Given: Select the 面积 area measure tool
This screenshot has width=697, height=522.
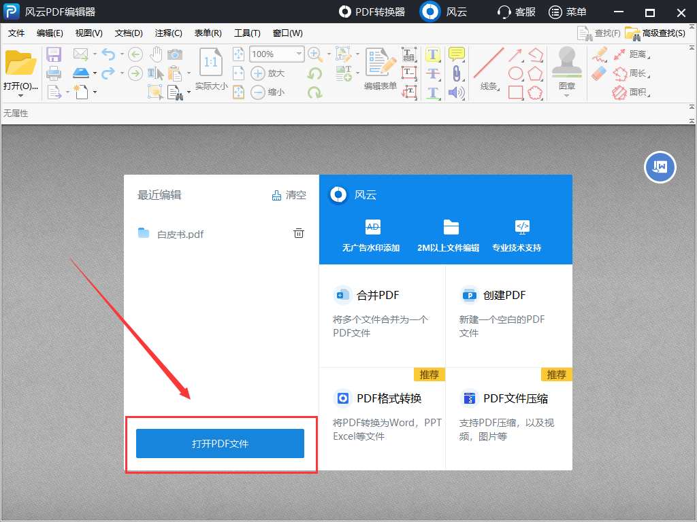Looking at the screenshot, I should (632, 92).
